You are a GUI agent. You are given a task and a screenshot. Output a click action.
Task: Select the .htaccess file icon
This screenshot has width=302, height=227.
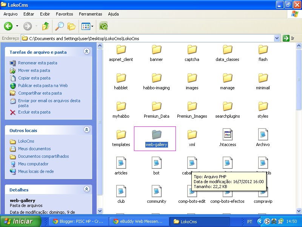pyautogui.click(x=228, y=135)
